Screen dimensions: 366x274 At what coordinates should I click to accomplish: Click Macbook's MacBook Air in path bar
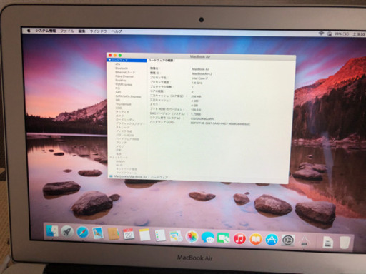pos(130,176)
